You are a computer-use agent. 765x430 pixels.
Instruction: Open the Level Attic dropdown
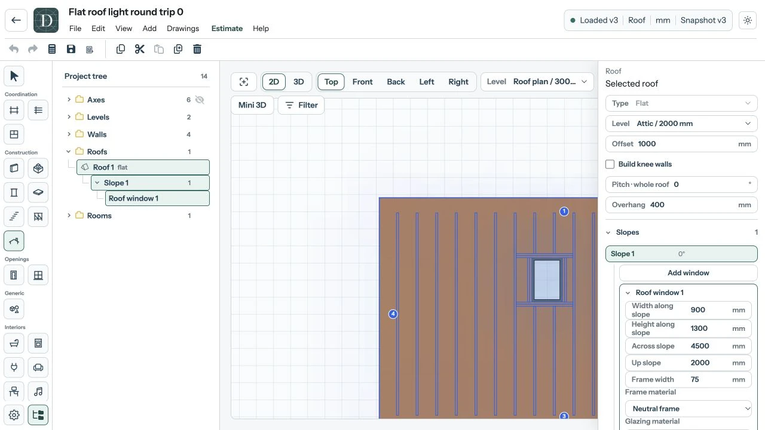click(681, 124)
